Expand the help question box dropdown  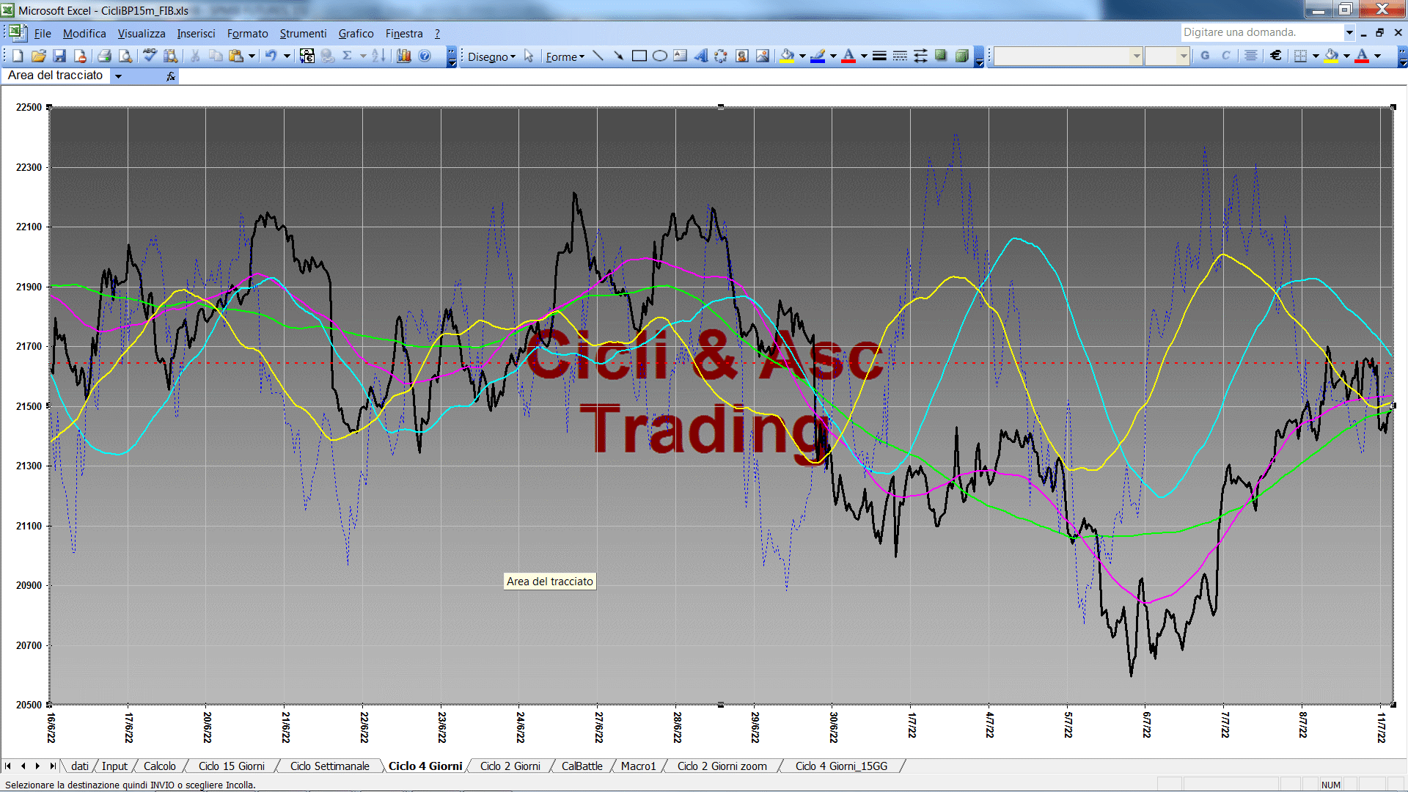click(1349, 32)
